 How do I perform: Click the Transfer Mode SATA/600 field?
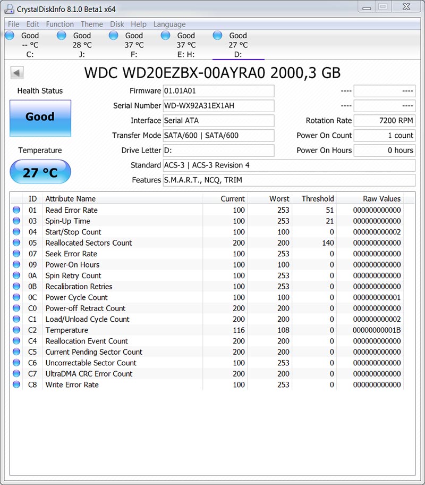(218, 136)
